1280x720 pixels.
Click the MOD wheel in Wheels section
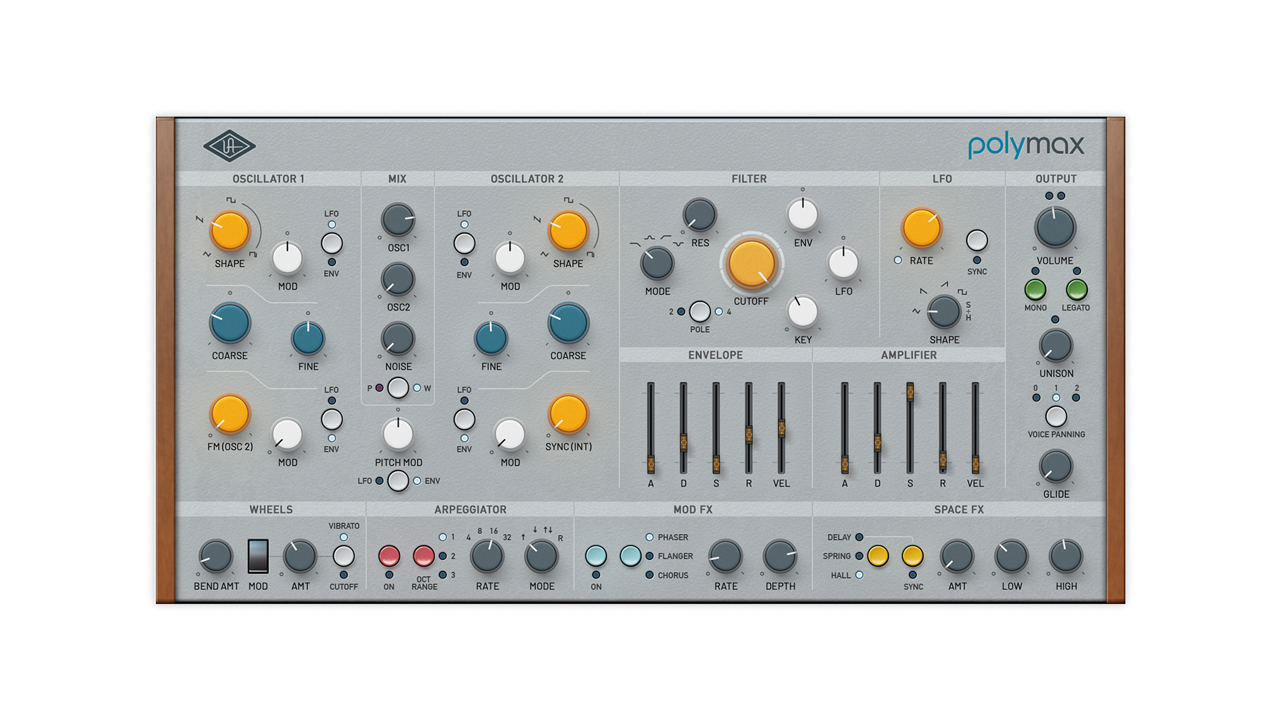(258, 556)
